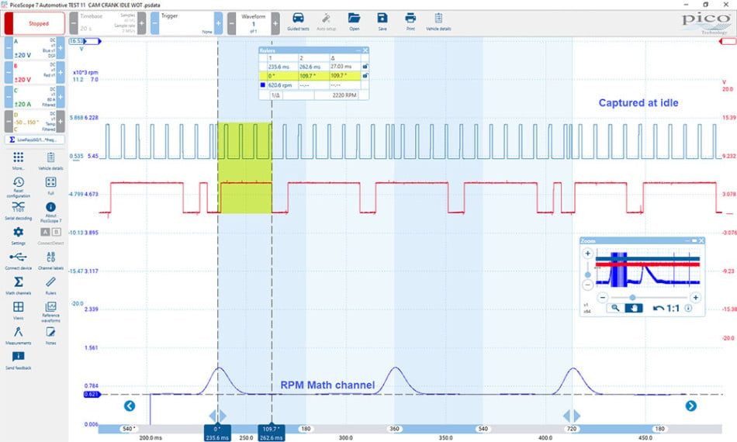This screenshot has width=737, height=442.
Task: Click the Send feedback icon
Action: pyautogui.click(x=19, y=360)
